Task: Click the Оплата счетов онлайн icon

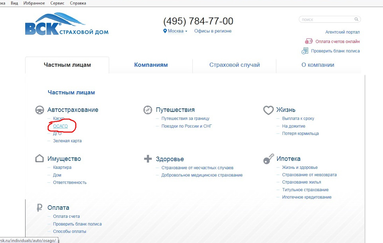Action: tap(309, 41)
